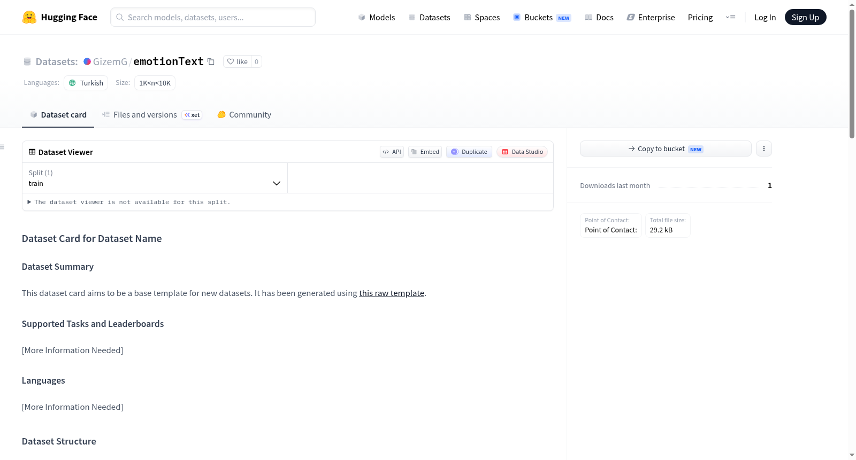This screenshot has width=856, height=460.
Task: Click the "Dataset Structure" heading
Action: [x=59, y=441]
